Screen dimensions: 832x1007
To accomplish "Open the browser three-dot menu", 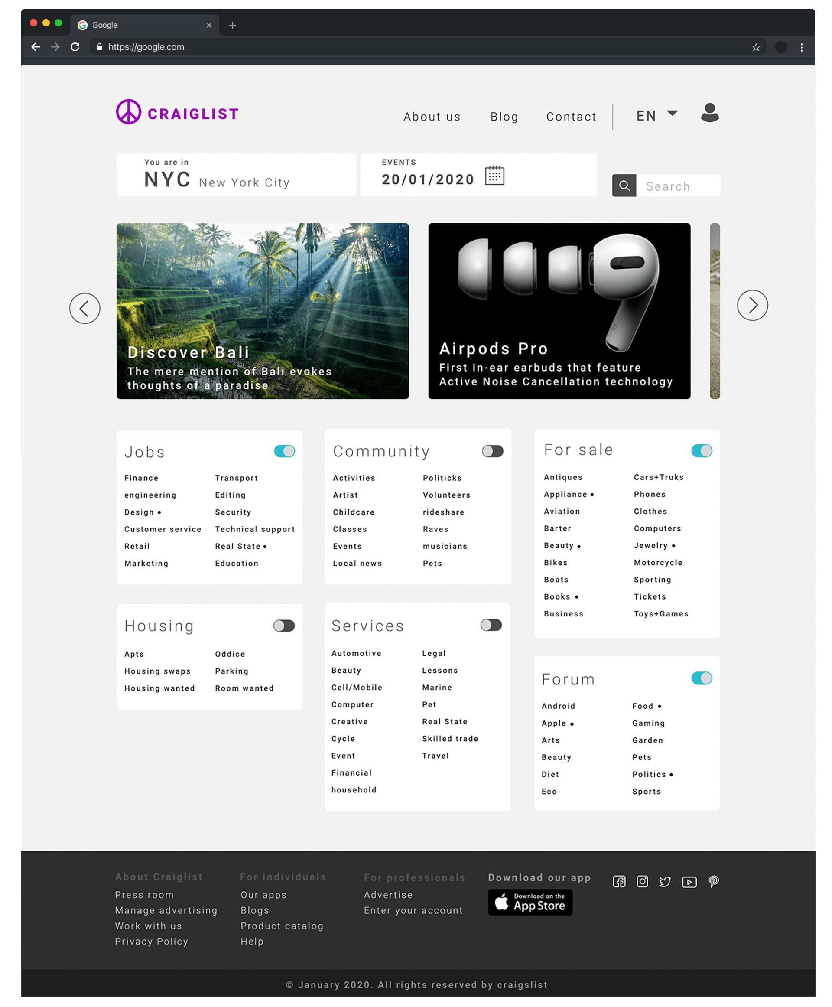I will click(801, 47).
